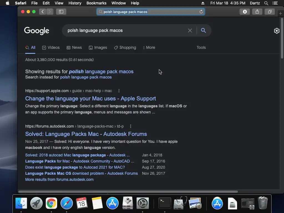The width and height of the screenshot is (284, 213).
Task: Select the All results tab
Action: coord(30,48)
